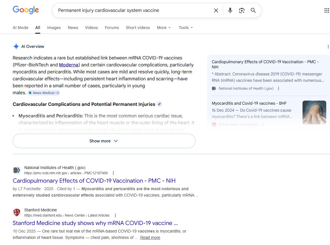The width and height of the screenshot is (330, 245).
Task: Click 'Cardiovascular Complications and Potential Permanent Injuries' heading
Action: coord(84,104)
